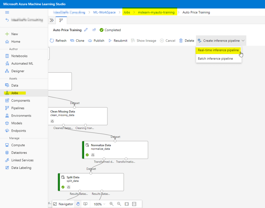Reset canvas zoom with the 1:1 icon
The image size is (265, 208).
[134, 204]
